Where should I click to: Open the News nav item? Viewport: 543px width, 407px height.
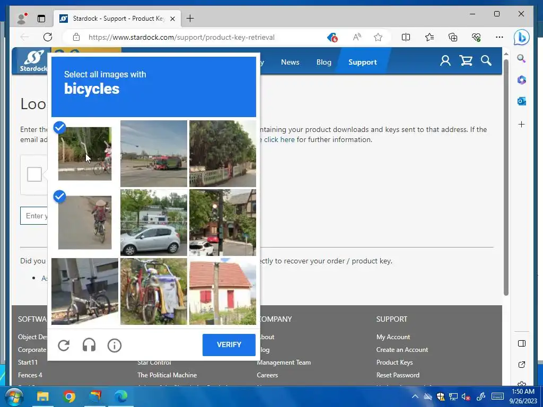point(290,63)
